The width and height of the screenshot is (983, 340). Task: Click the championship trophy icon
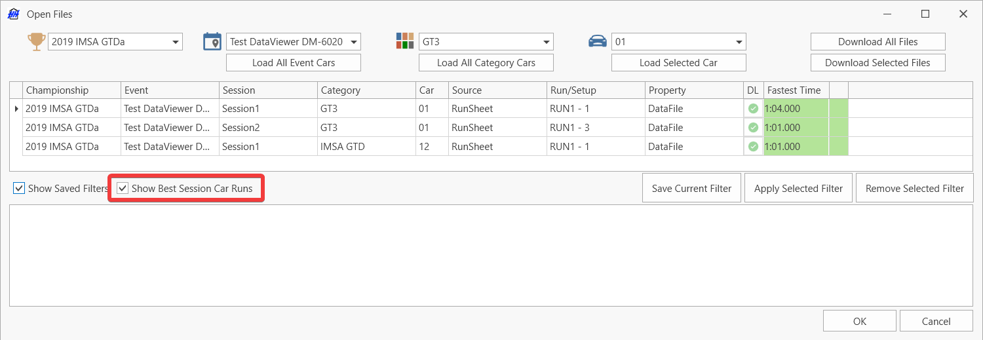tap(36, 41)
